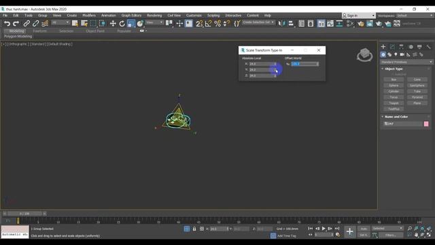Click the Select Object tool icon

click(75, 24)
